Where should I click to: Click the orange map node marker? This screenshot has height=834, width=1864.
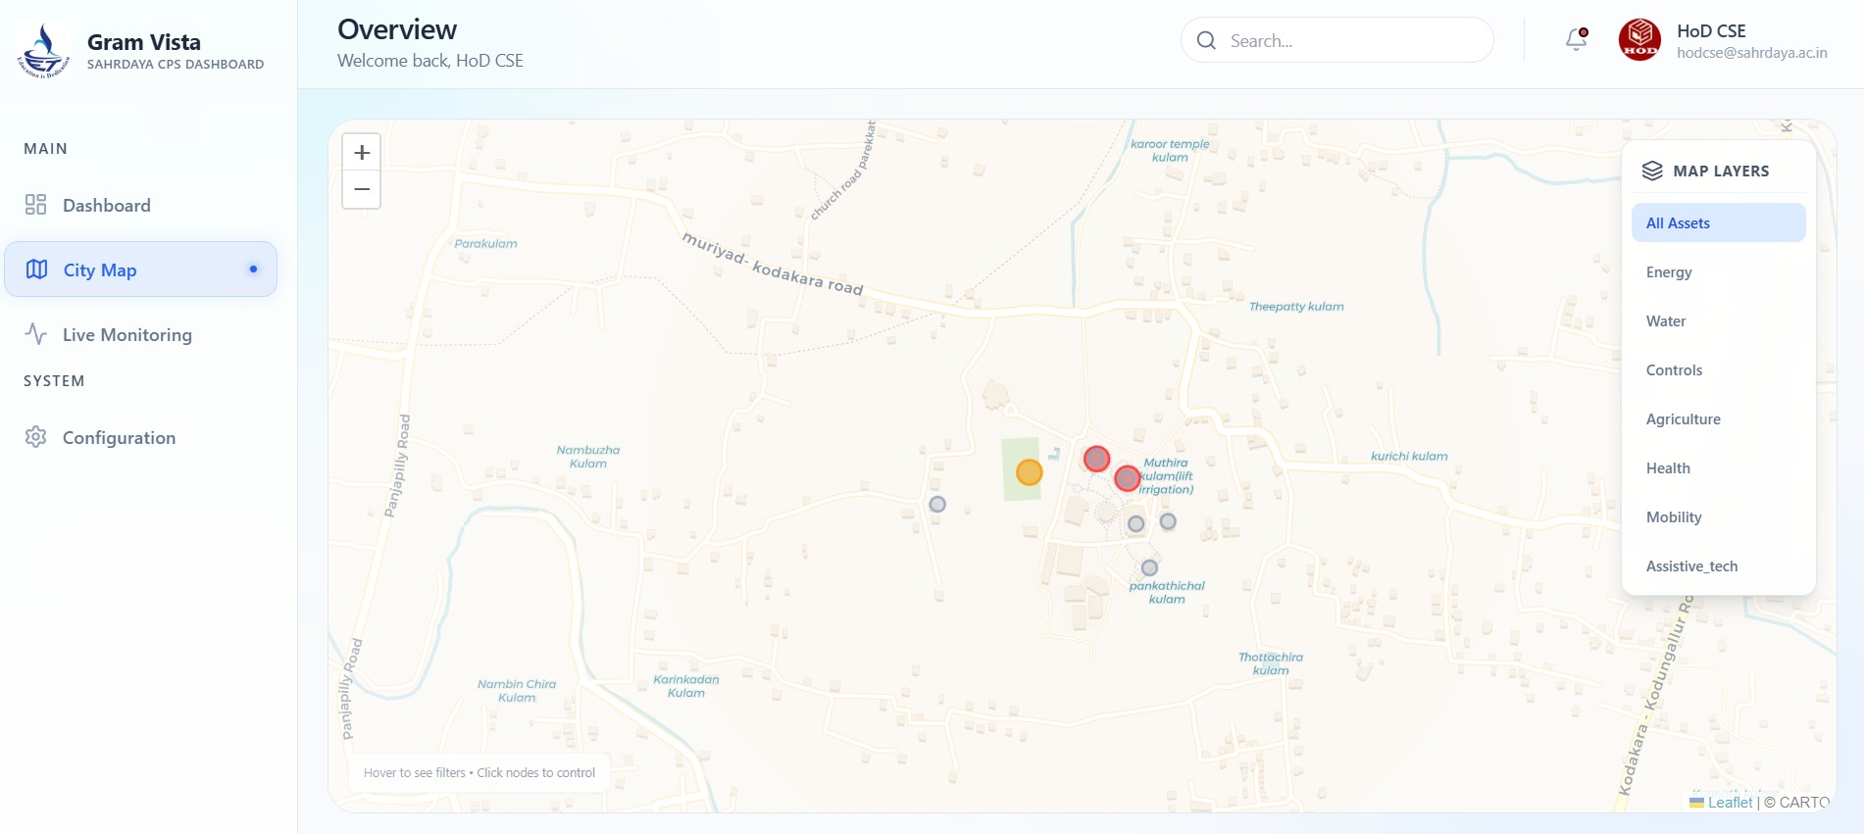click(x=1029, y=472)
